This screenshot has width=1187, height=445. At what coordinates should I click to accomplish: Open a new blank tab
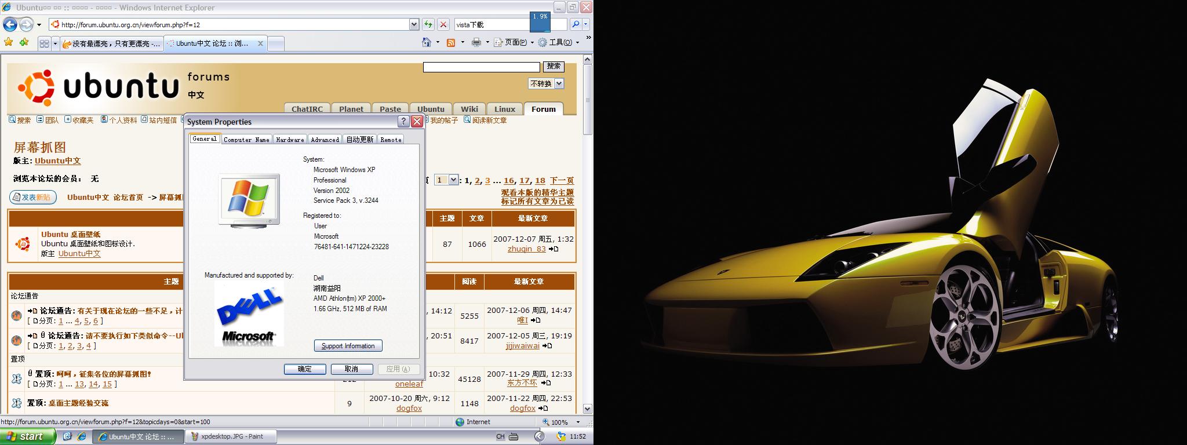(x=276, y=43)
